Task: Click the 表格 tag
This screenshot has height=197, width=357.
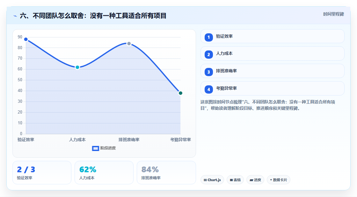Action: [x=235, y=180]
